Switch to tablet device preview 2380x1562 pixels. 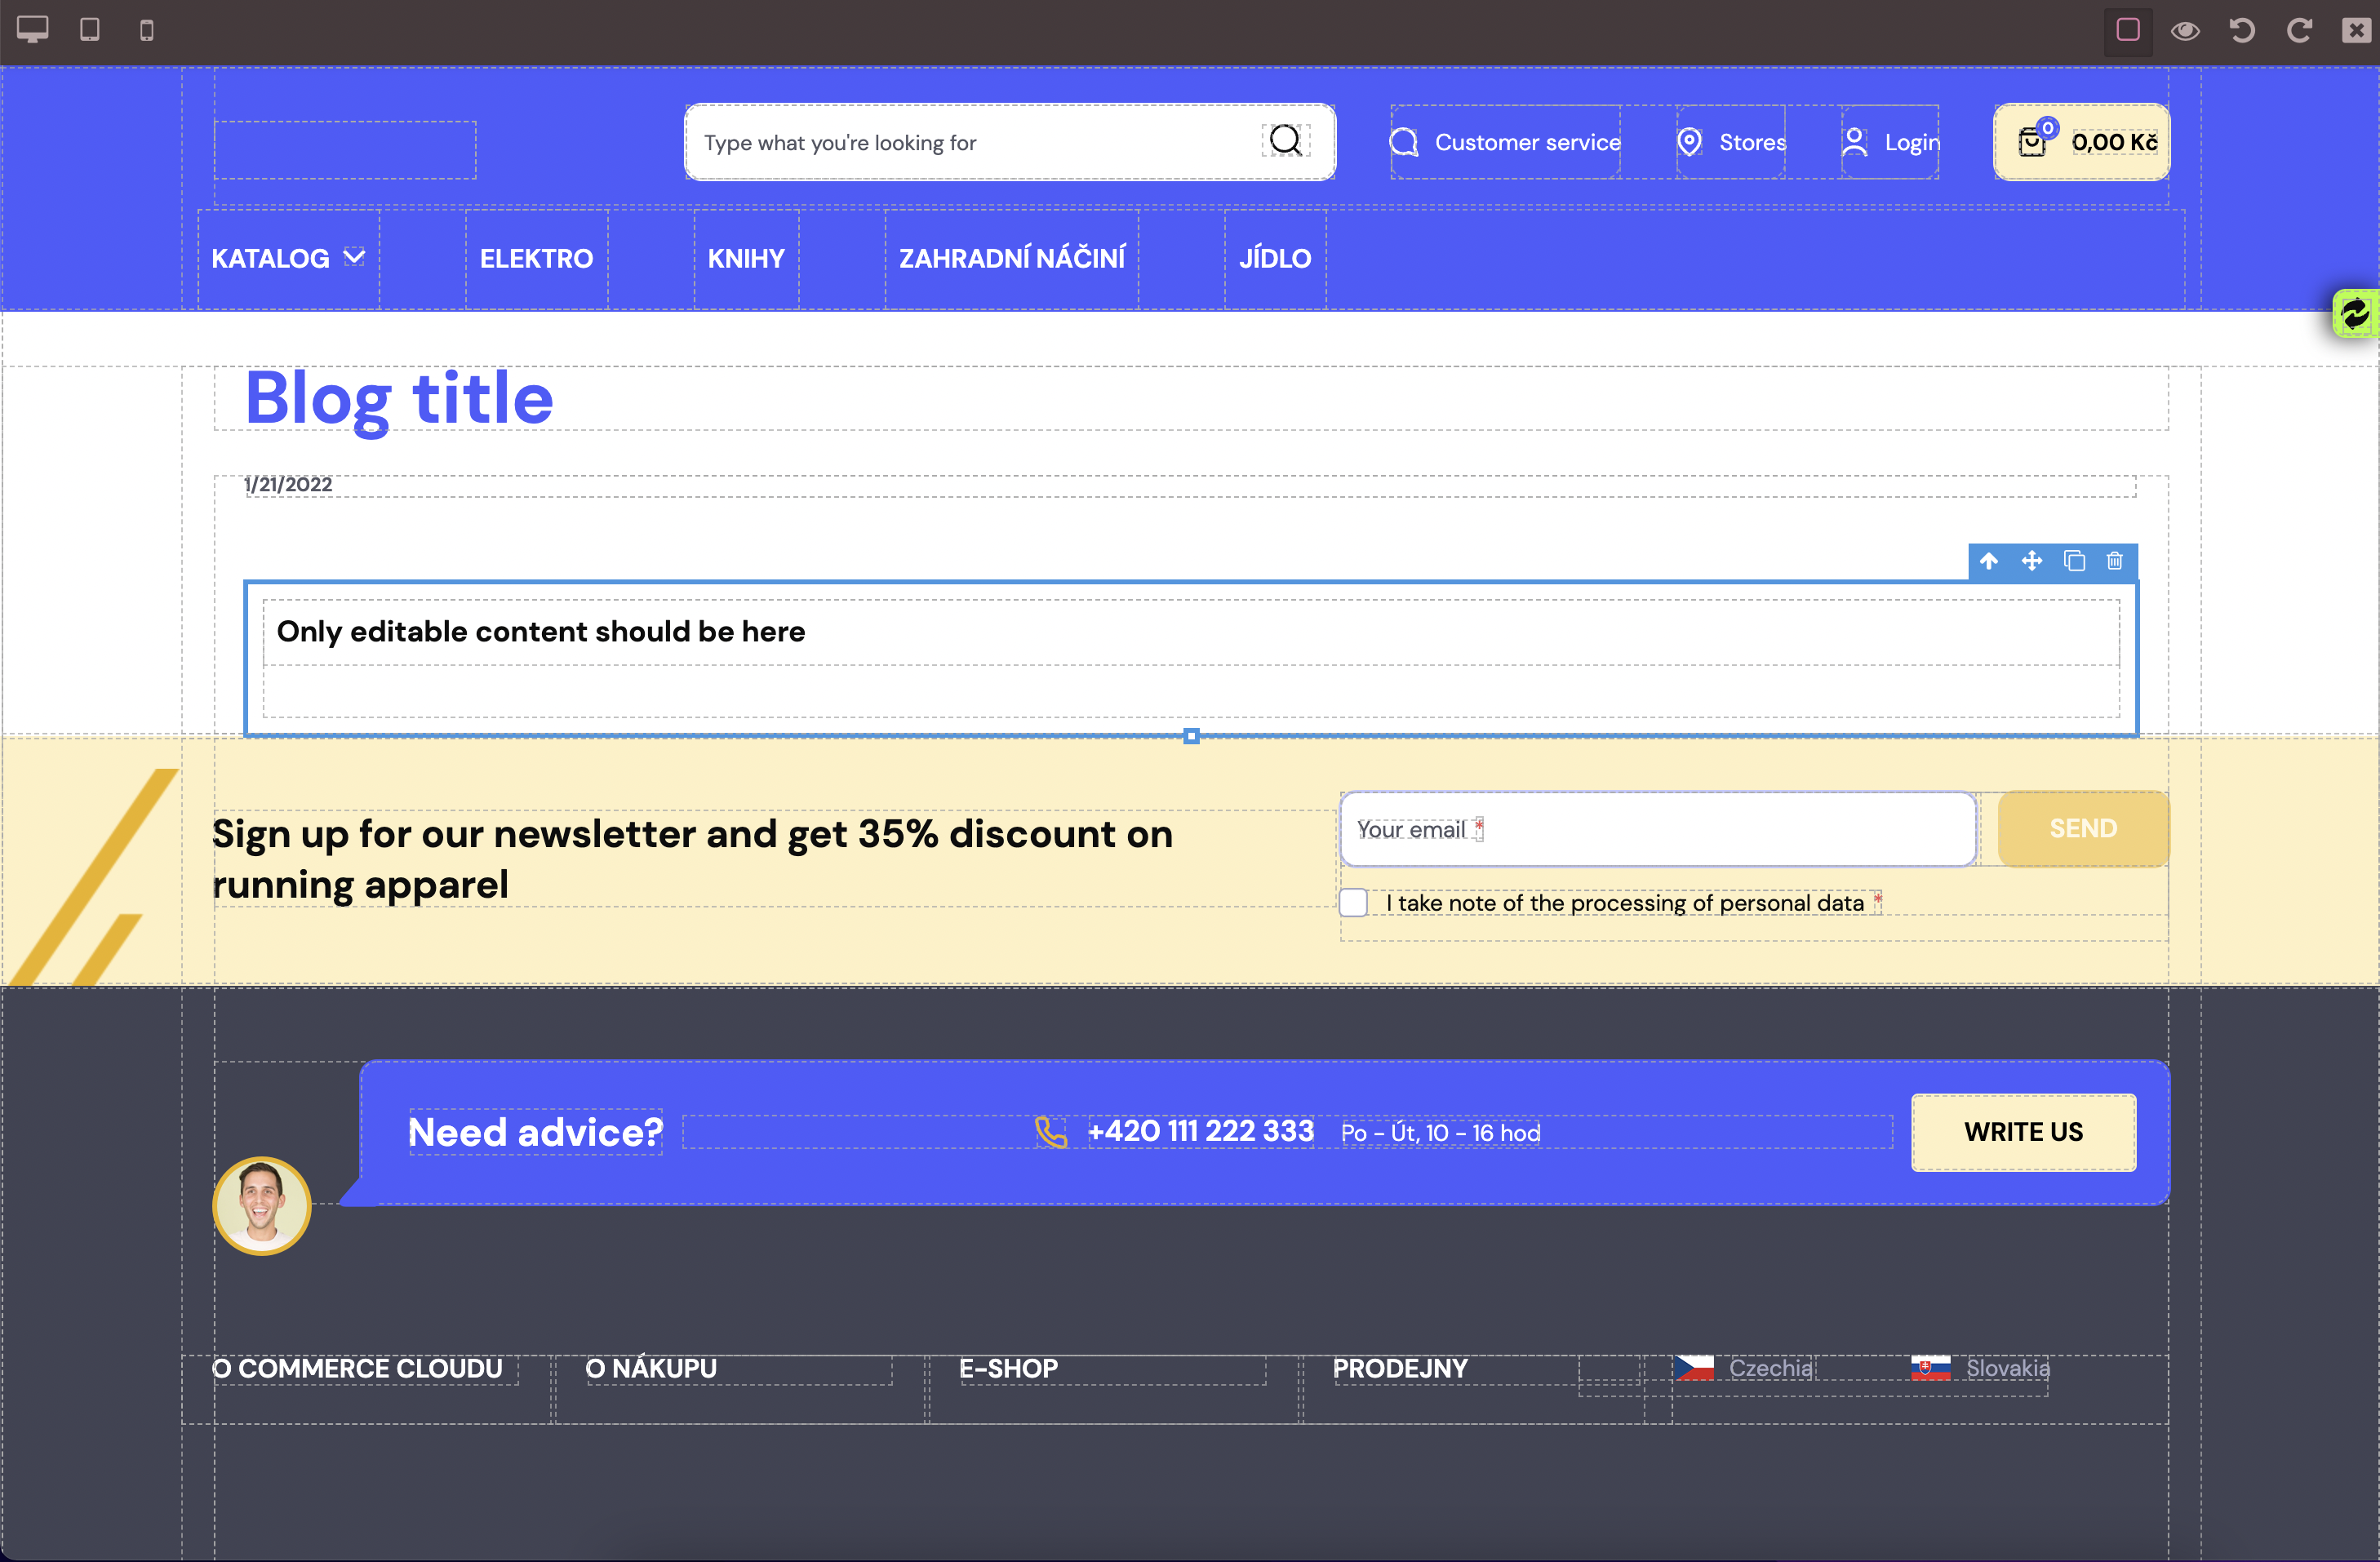pyautogui.click(x=90, y=30)
